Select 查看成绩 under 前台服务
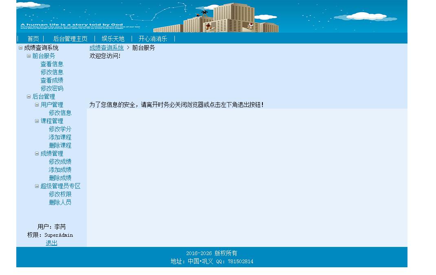The width and height of the screenshot is (436, 275). pos(52,80)
